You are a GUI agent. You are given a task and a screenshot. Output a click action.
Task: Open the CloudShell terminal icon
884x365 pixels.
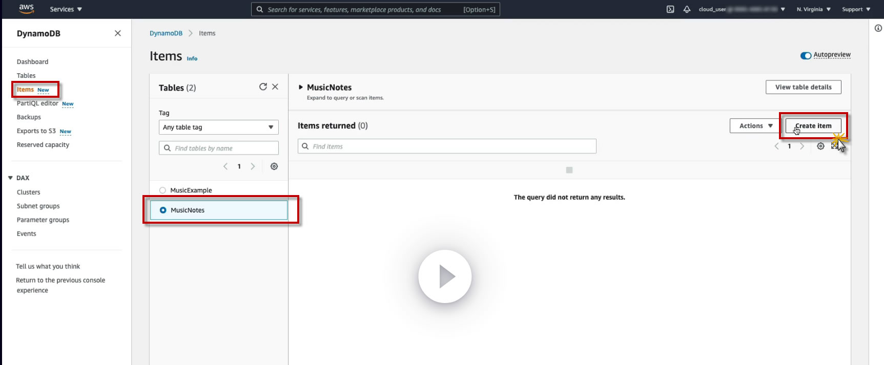(x=670, y=9)
